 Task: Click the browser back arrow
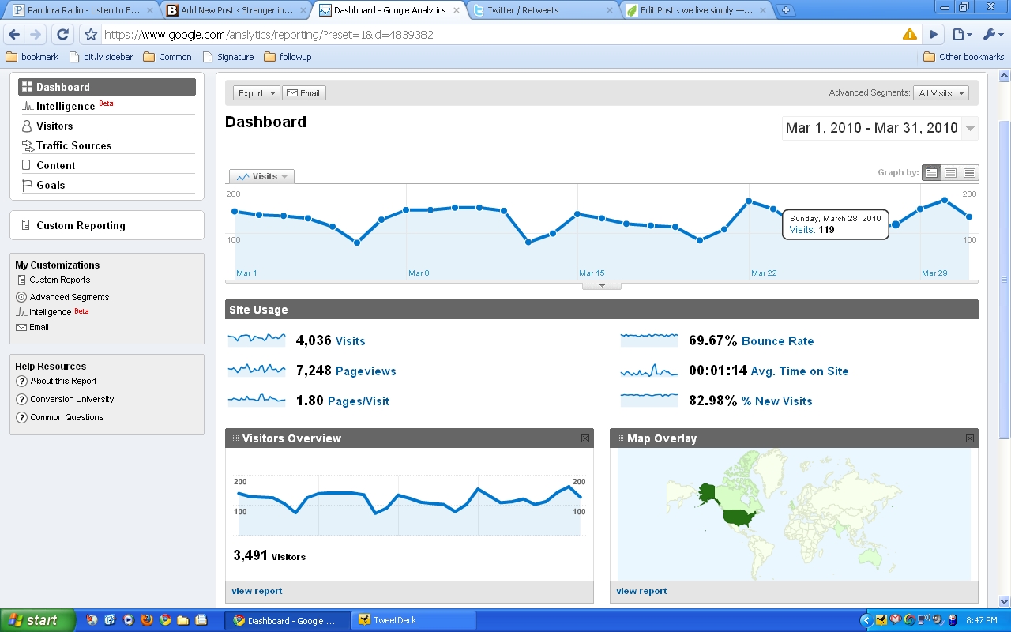[14, 35]
